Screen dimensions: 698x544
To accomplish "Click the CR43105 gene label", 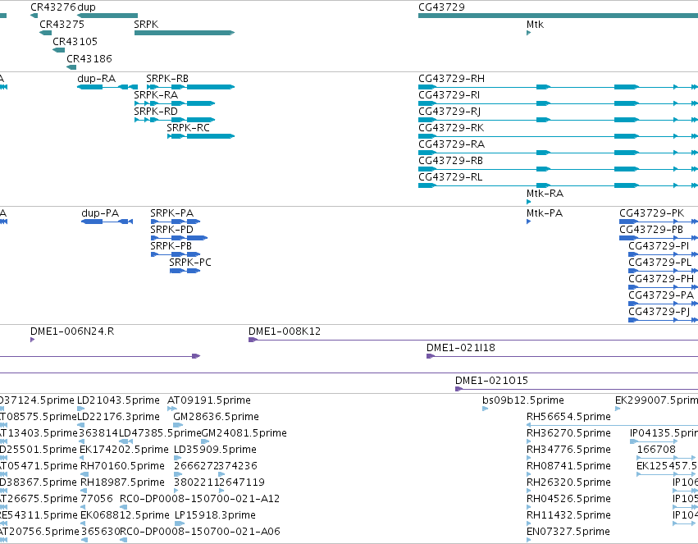I will tap(75, 41).
